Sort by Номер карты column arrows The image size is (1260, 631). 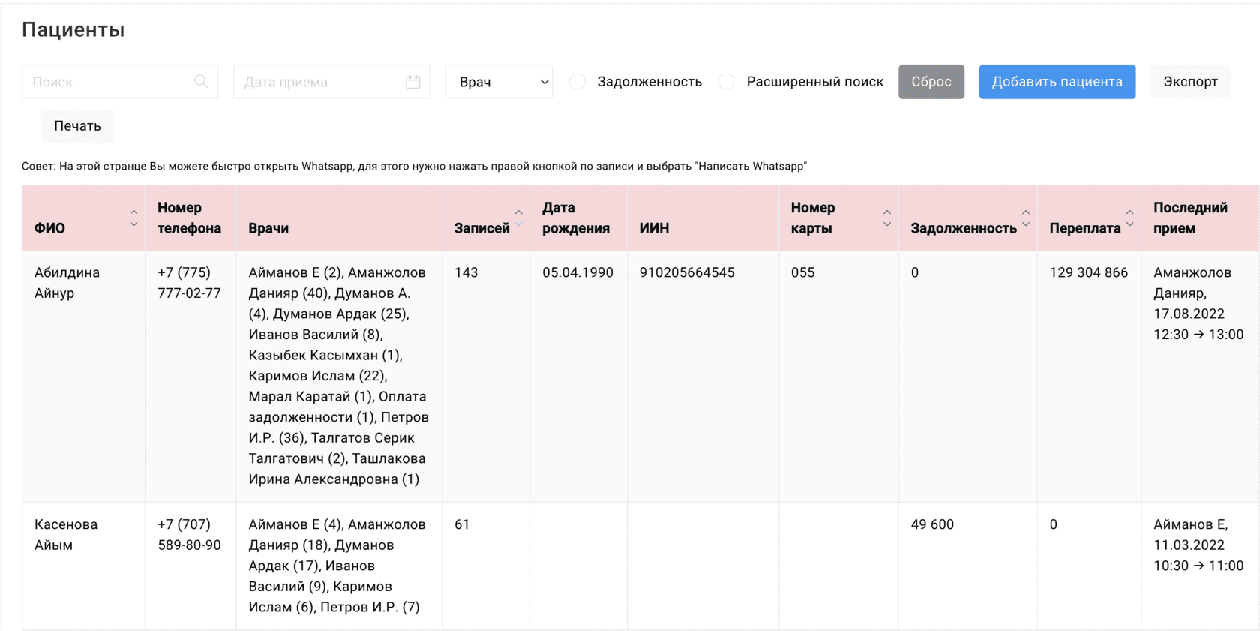click(x=887, y=218)
